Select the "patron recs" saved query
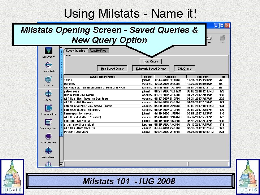Image resolution: width=260 pixels, height=195 pixels. tap(146, 91)
